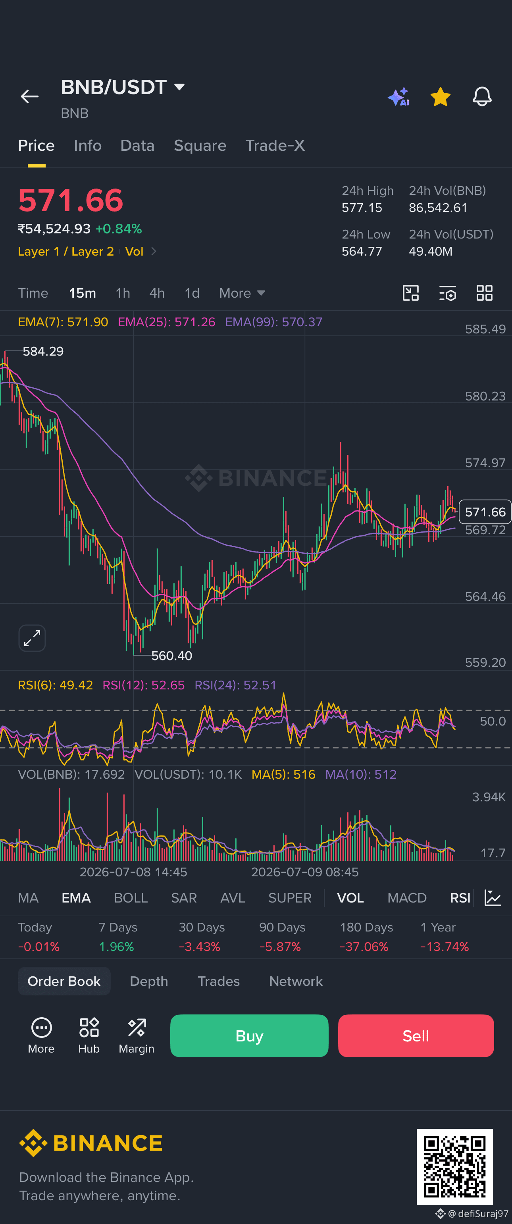Open the Square tab
This screenshot has height=1224, width=512.
tap(200, 145)
